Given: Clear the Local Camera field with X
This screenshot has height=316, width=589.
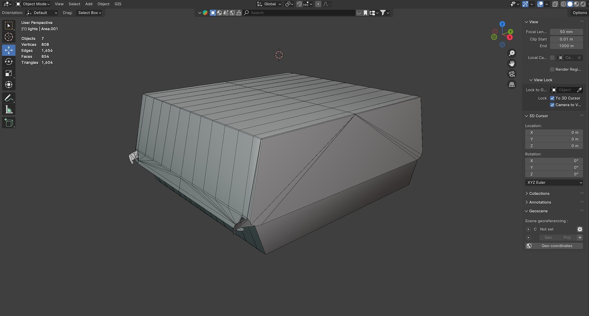Looking at the screenshot, I should (x=579, y=58).
